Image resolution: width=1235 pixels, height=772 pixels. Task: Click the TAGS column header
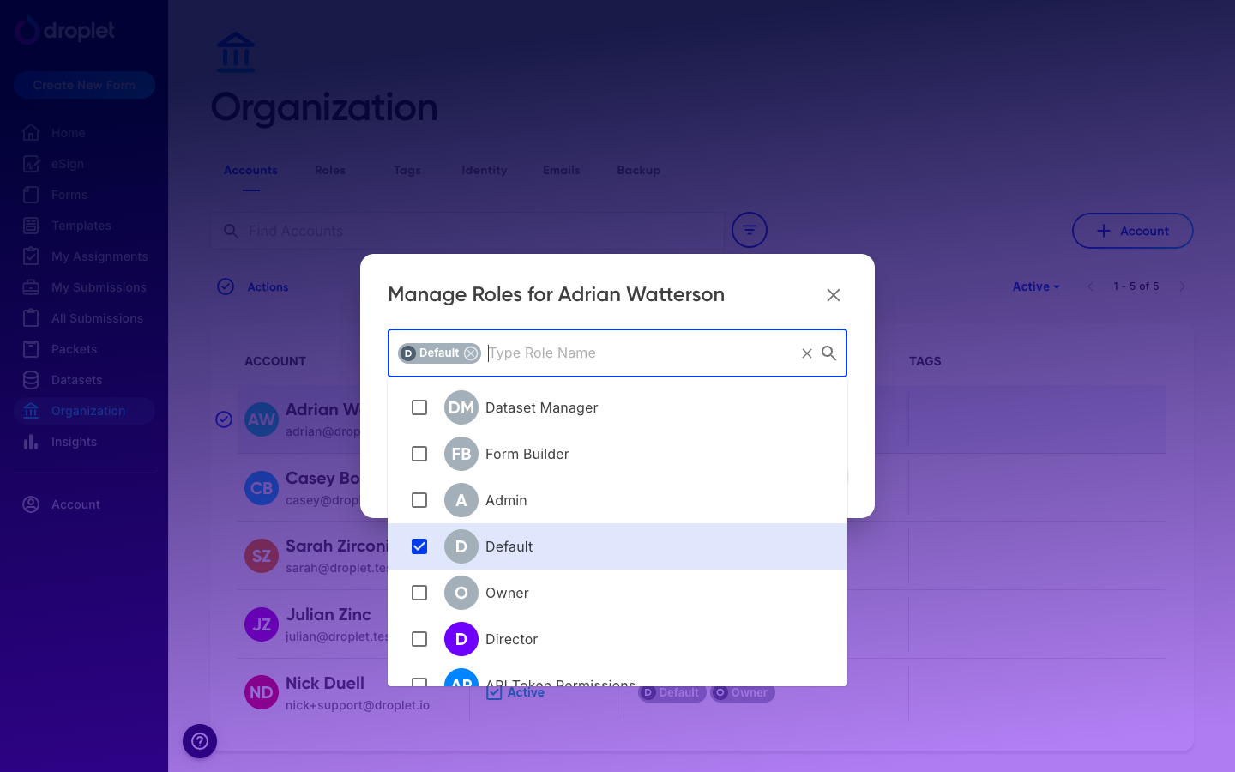[925, 361]
